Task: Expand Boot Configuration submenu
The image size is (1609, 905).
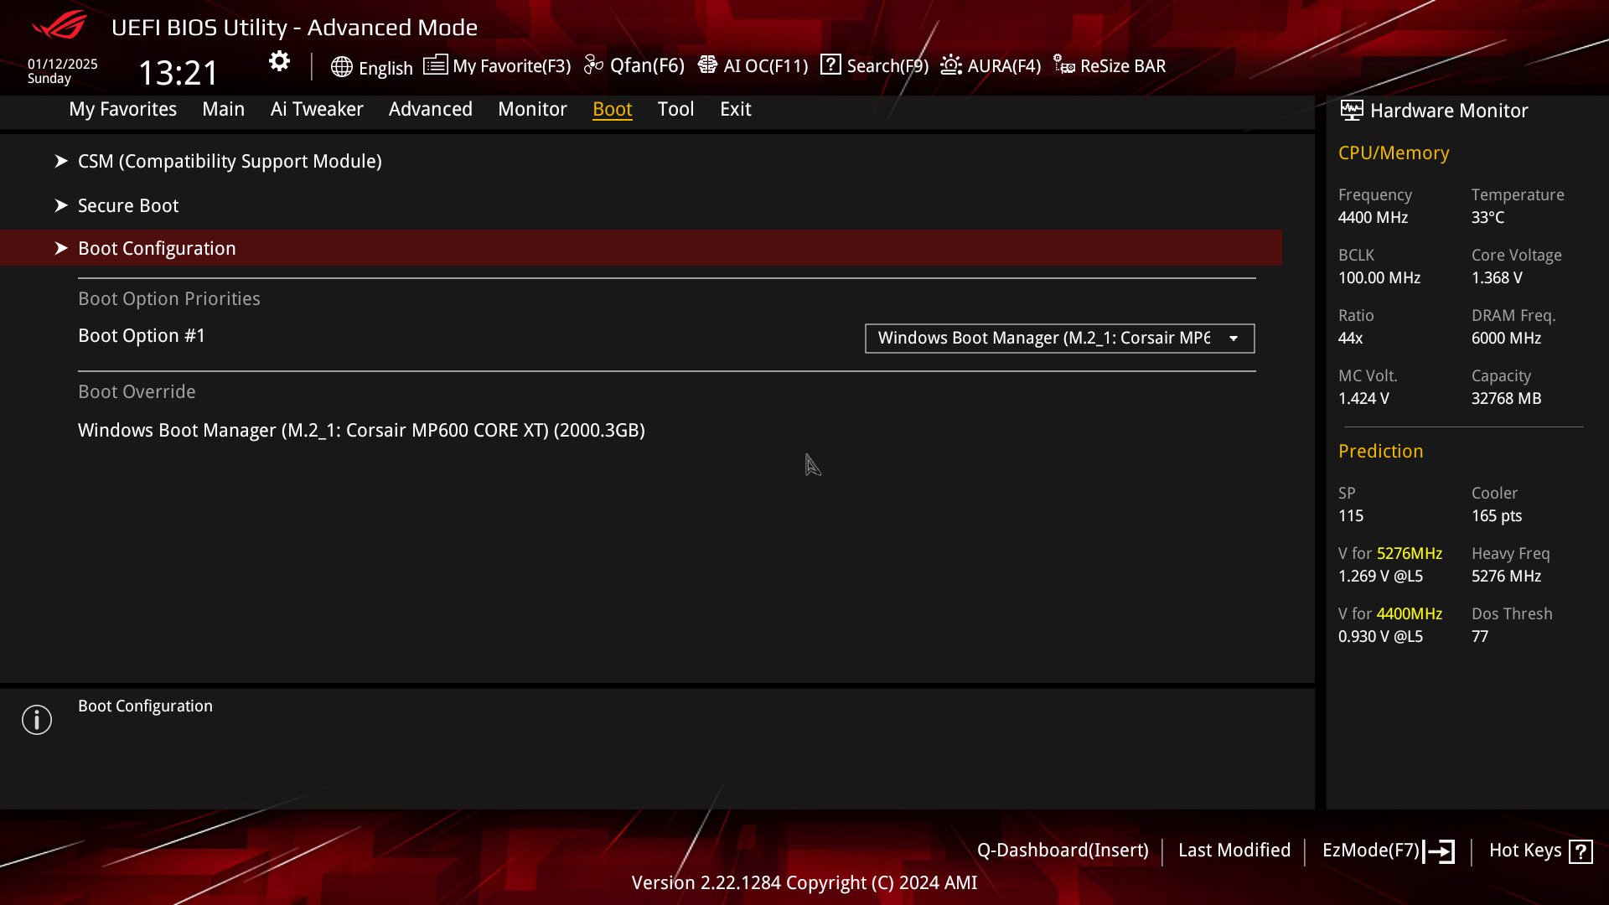Action: click(641, 248)
